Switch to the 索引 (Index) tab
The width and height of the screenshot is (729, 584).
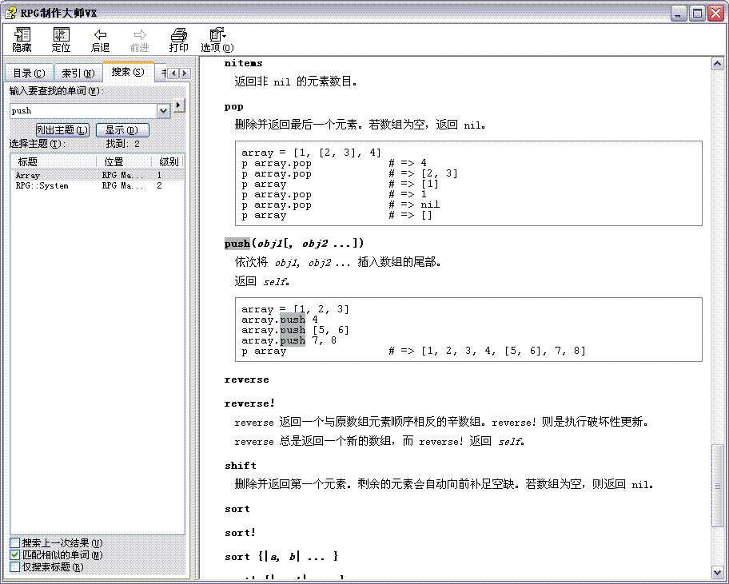tap(78, 73)
